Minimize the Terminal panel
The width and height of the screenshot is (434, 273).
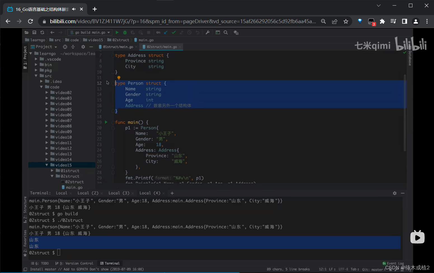403,193
